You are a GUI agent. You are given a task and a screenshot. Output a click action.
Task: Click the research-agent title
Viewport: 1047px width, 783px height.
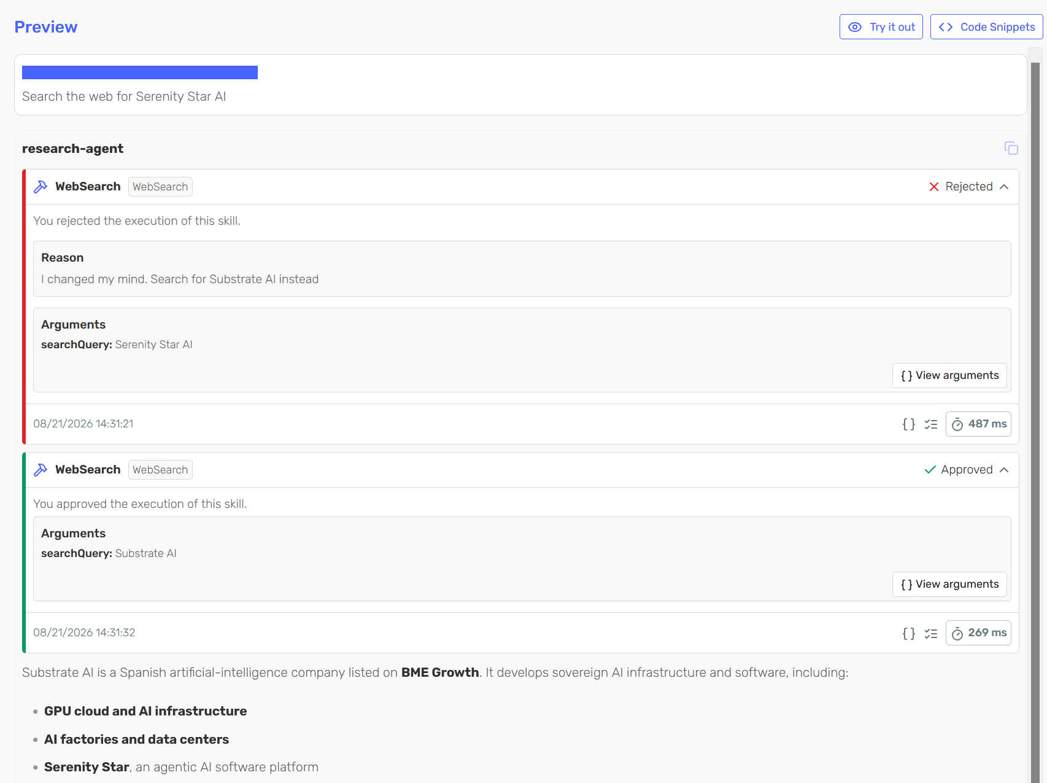coord(72,149)
